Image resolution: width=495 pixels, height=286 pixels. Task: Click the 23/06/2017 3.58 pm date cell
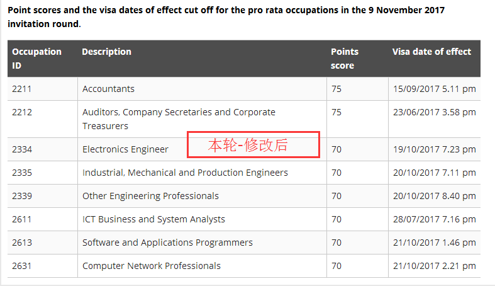pyautogui.click(x=434, y=113)
